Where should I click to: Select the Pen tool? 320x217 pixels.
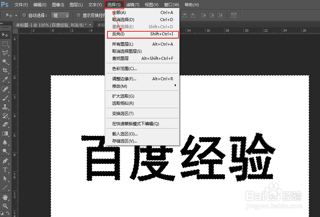[x=5, y=161]
